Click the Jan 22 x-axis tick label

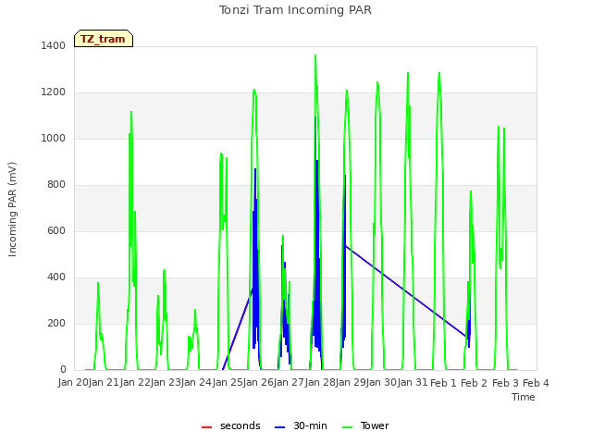click(x=135, y=383)
